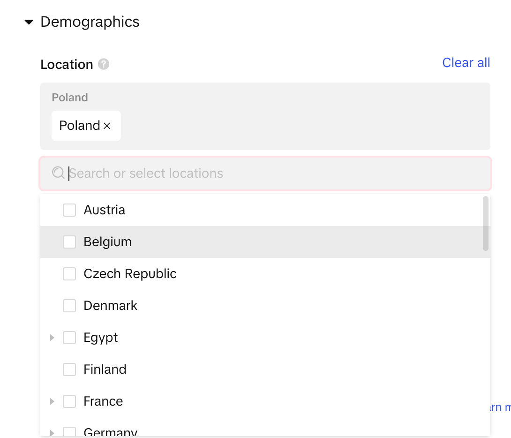This screenshot has height=438, width=511.
Task: Select the France checkbox
Action: [69, 401]
